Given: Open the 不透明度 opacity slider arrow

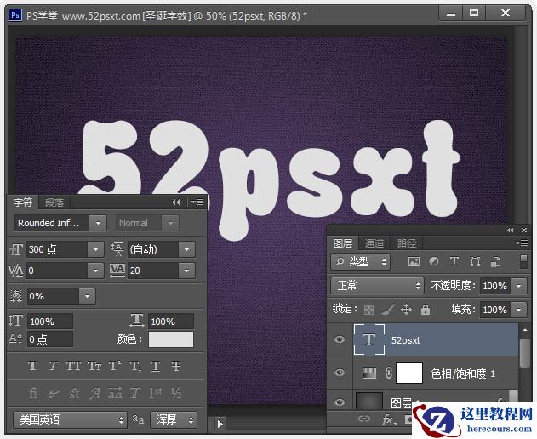Looking at the screenshot, I should pyautogui.click(x=519, y=286).
